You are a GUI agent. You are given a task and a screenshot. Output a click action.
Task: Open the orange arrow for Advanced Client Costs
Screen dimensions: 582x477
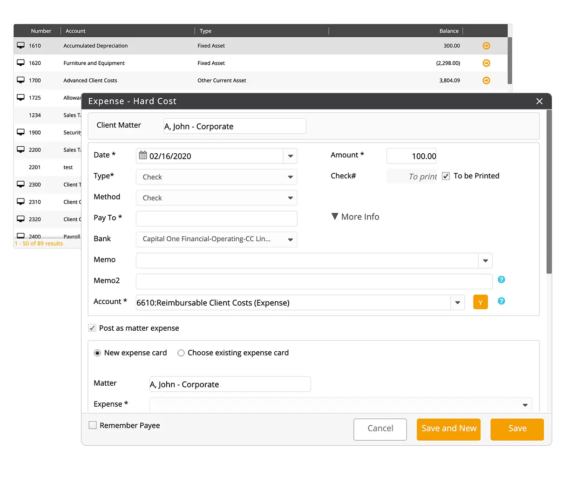(x=486, y=81)
